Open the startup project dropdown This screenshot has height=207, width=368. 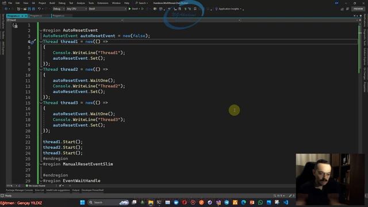[108, 9]
